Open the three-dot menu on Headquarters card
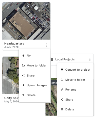96x118 pixels. pos(47,45)
